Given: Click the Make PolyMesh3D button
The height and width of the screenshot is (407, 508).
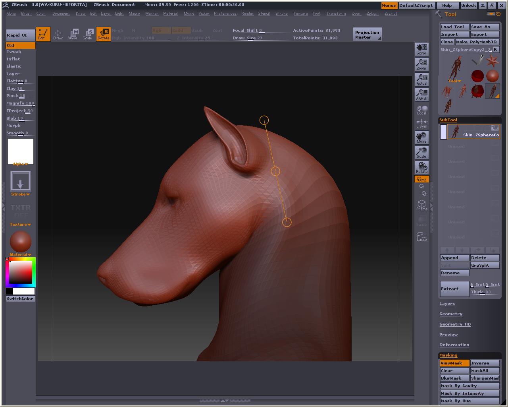Looking at the screenshot, I should (x=476, y=42).
